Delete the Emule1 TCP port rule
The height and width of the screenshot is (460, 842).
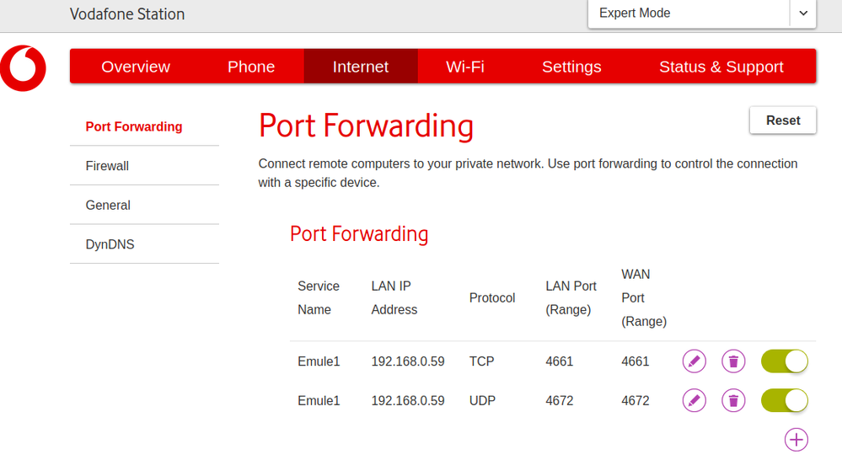tap(733, 361)
